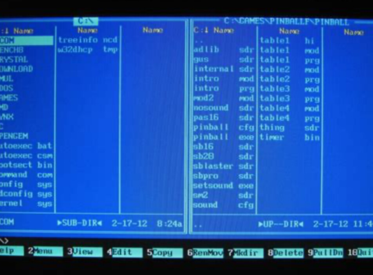The height and width of the screenshot is (275, 373).
Task: Select setsound exe file
Action: (x=224, y=185)
